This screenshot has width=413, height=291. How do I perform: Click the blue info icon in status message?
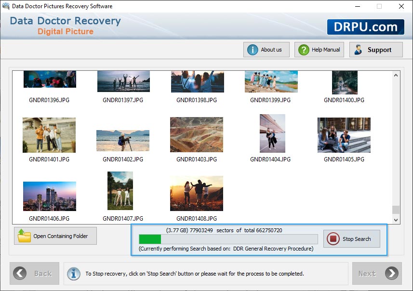[73, 274]
